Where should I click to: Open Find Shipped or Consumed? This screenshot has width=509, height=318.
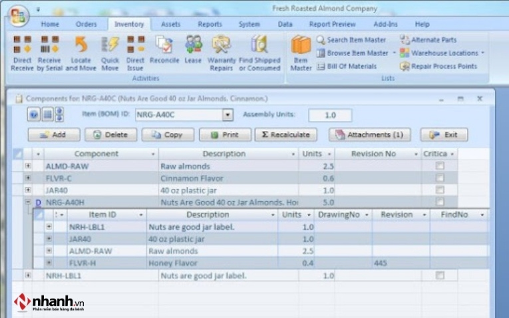[259, 53]
